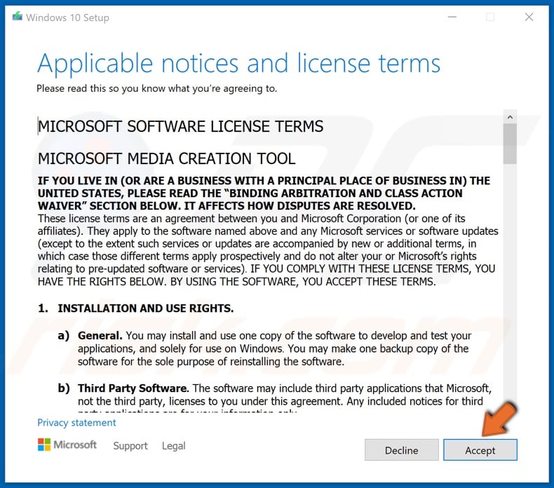Open the Privacy statement link
The image size is (554, 488).
pos(76,423)
